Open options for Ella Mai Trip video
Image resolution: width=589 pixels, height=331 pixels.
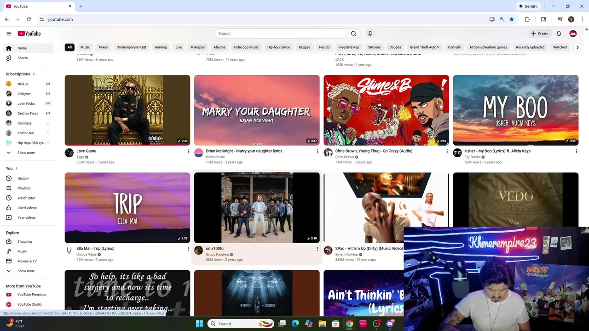tap(188, 249)
